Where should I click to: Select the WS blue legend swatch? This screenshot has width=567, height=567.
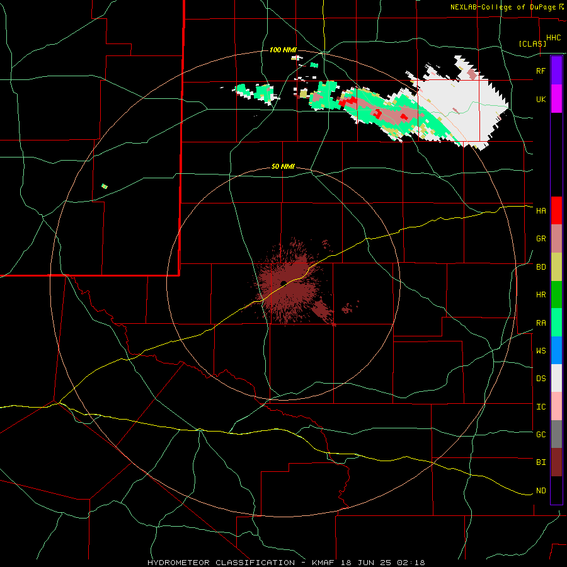(556, 350)
